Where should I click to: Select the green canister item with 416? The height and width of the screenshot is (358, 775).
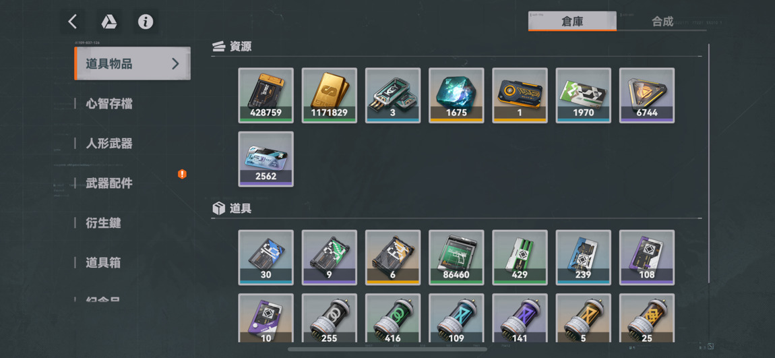click(x=393, y=318)
